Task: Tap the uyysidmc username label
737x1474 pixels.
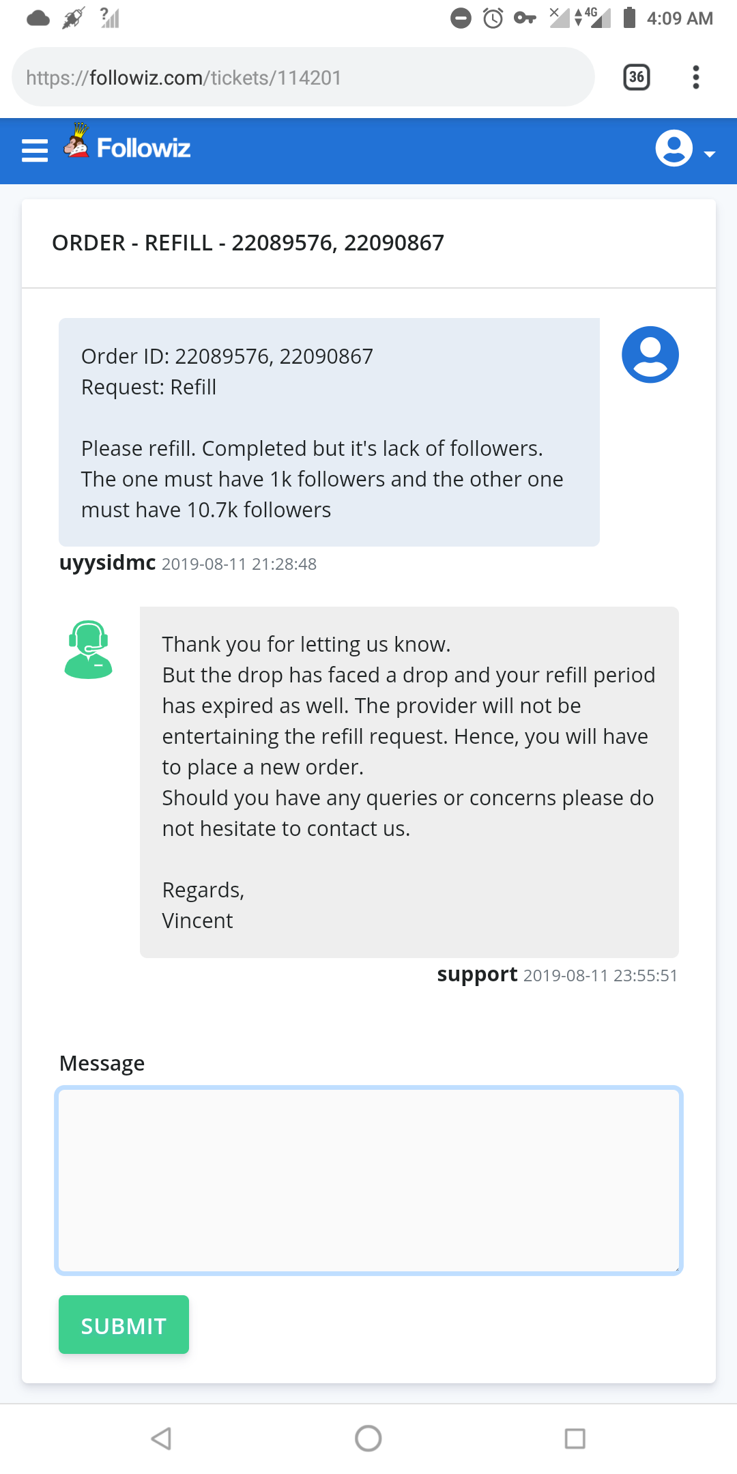Action: (108, 563)
